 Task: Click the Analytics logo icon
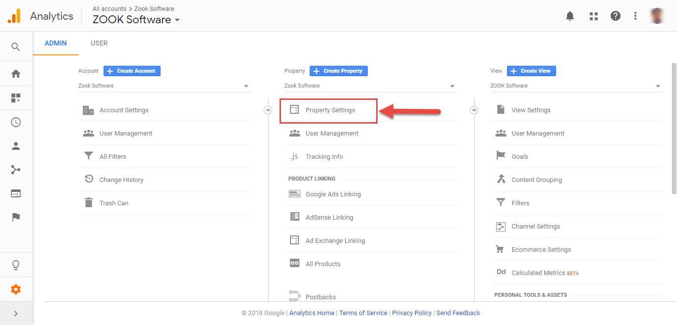tap(14, 16)
